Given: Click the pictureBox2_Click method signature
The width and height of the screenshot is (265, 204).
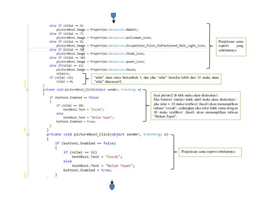Looking at the screenshot, I should 92,89.
